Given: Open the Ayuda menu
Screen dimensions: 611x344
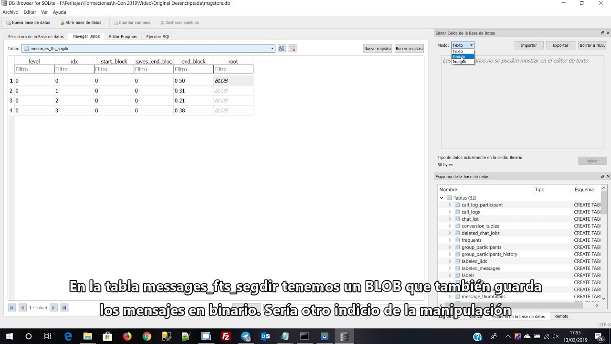Looking at the screenshot, I should point(59,12).
